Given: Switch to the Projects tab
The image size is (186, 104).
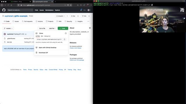Looking at the screenshot, I should pyautogui.click(x=50, y=21).
